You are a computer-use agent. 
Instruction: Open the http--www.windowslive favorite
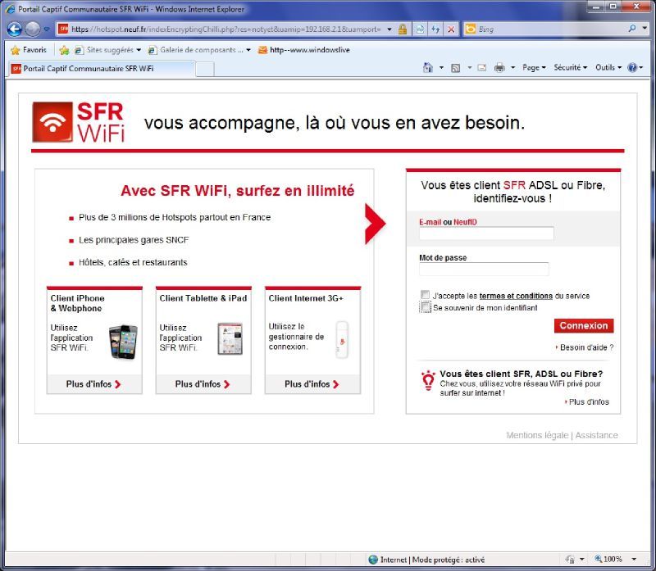tap(303, 50)
